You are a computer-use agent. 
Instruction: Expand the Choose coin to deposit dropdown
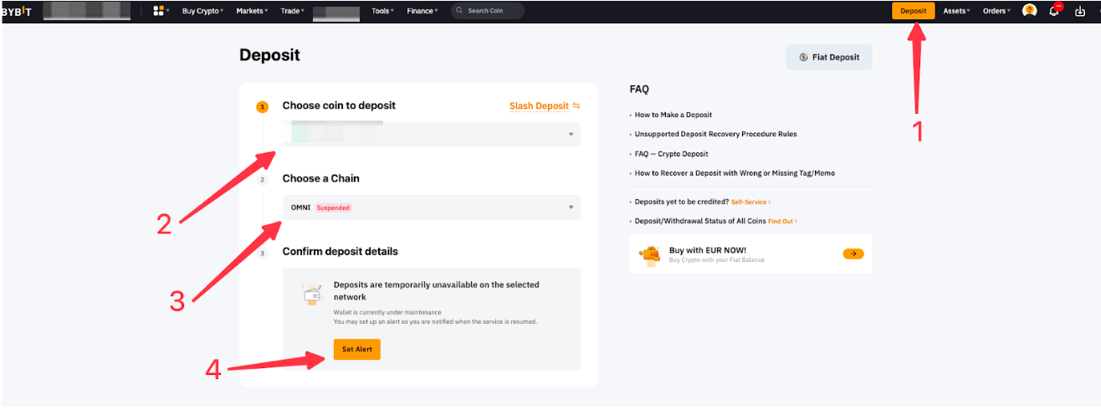[571, 135]
